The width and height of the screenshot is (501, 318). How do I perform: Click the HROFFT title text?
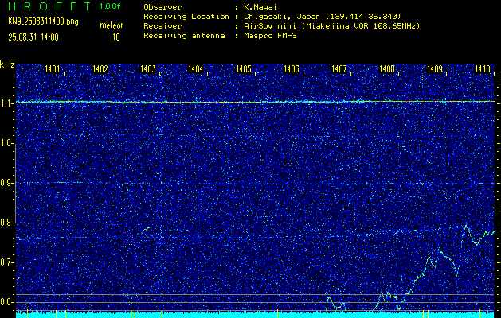(49, 6)
